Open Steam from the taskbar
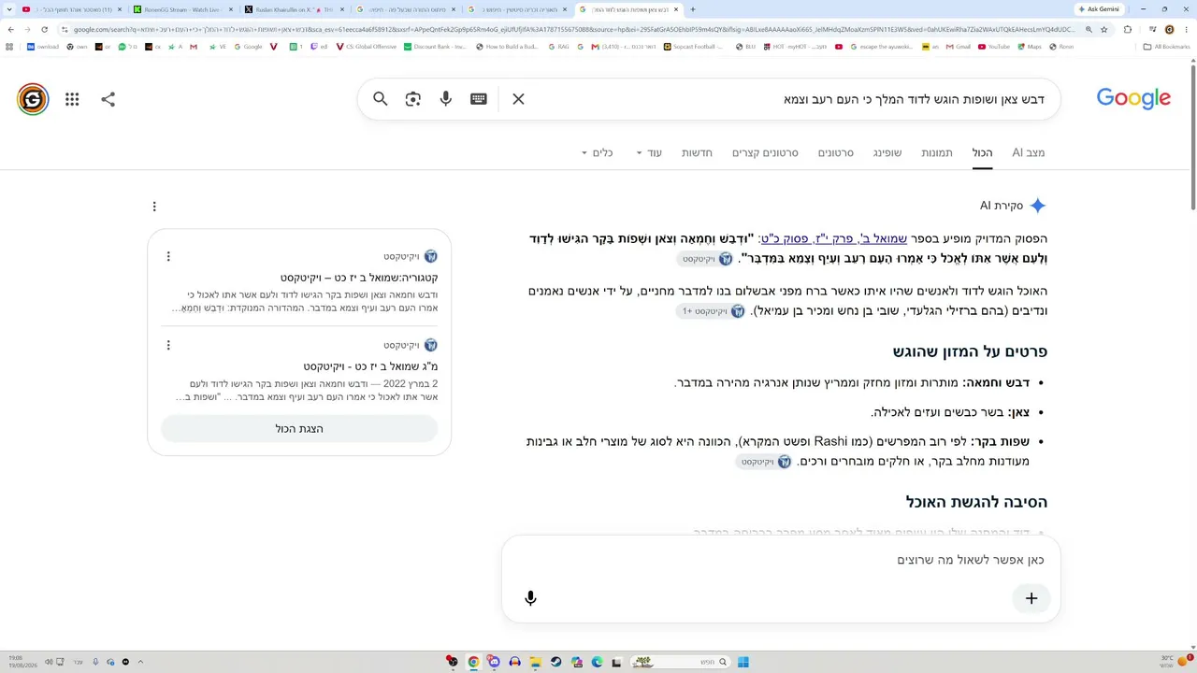This screenshot has width=1197, height=673. click(555, 662)
